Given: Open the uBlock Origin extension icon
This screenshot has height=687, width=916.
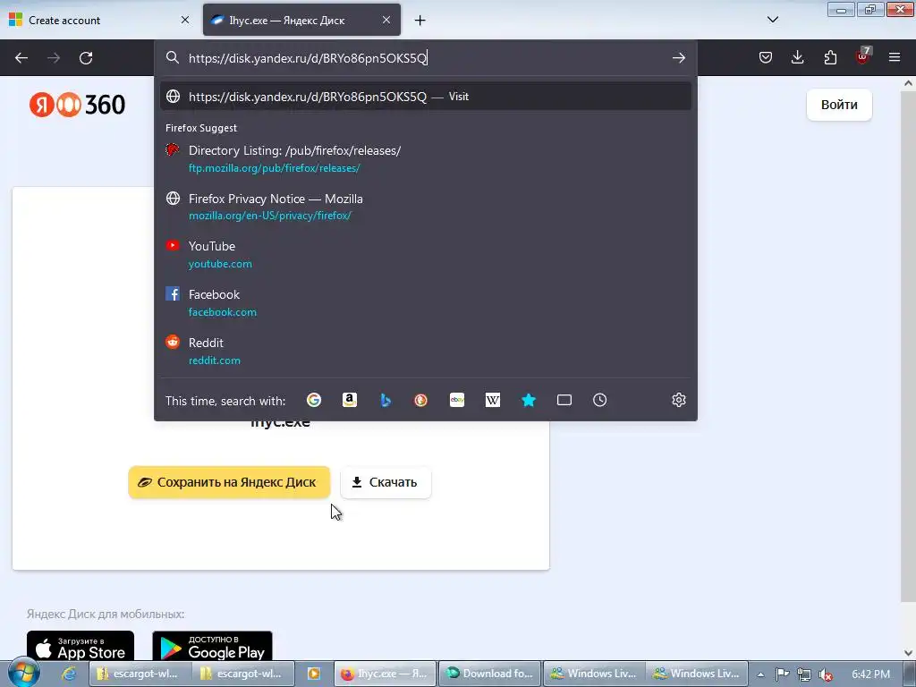Looking at the screenshot, I should [x=863, y=56].
